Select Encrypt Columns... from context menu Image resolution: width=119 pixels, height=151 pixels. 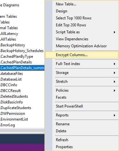pos(82,55)
